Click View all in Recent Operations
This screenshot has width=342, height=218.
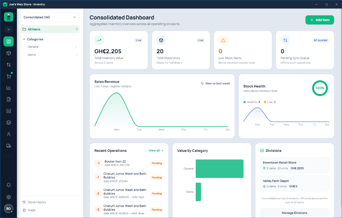point(156,151)
